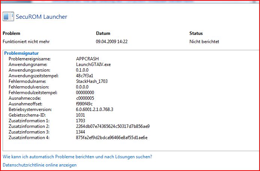Select the date '09.04.2009 14:22'

click(112, 42)
